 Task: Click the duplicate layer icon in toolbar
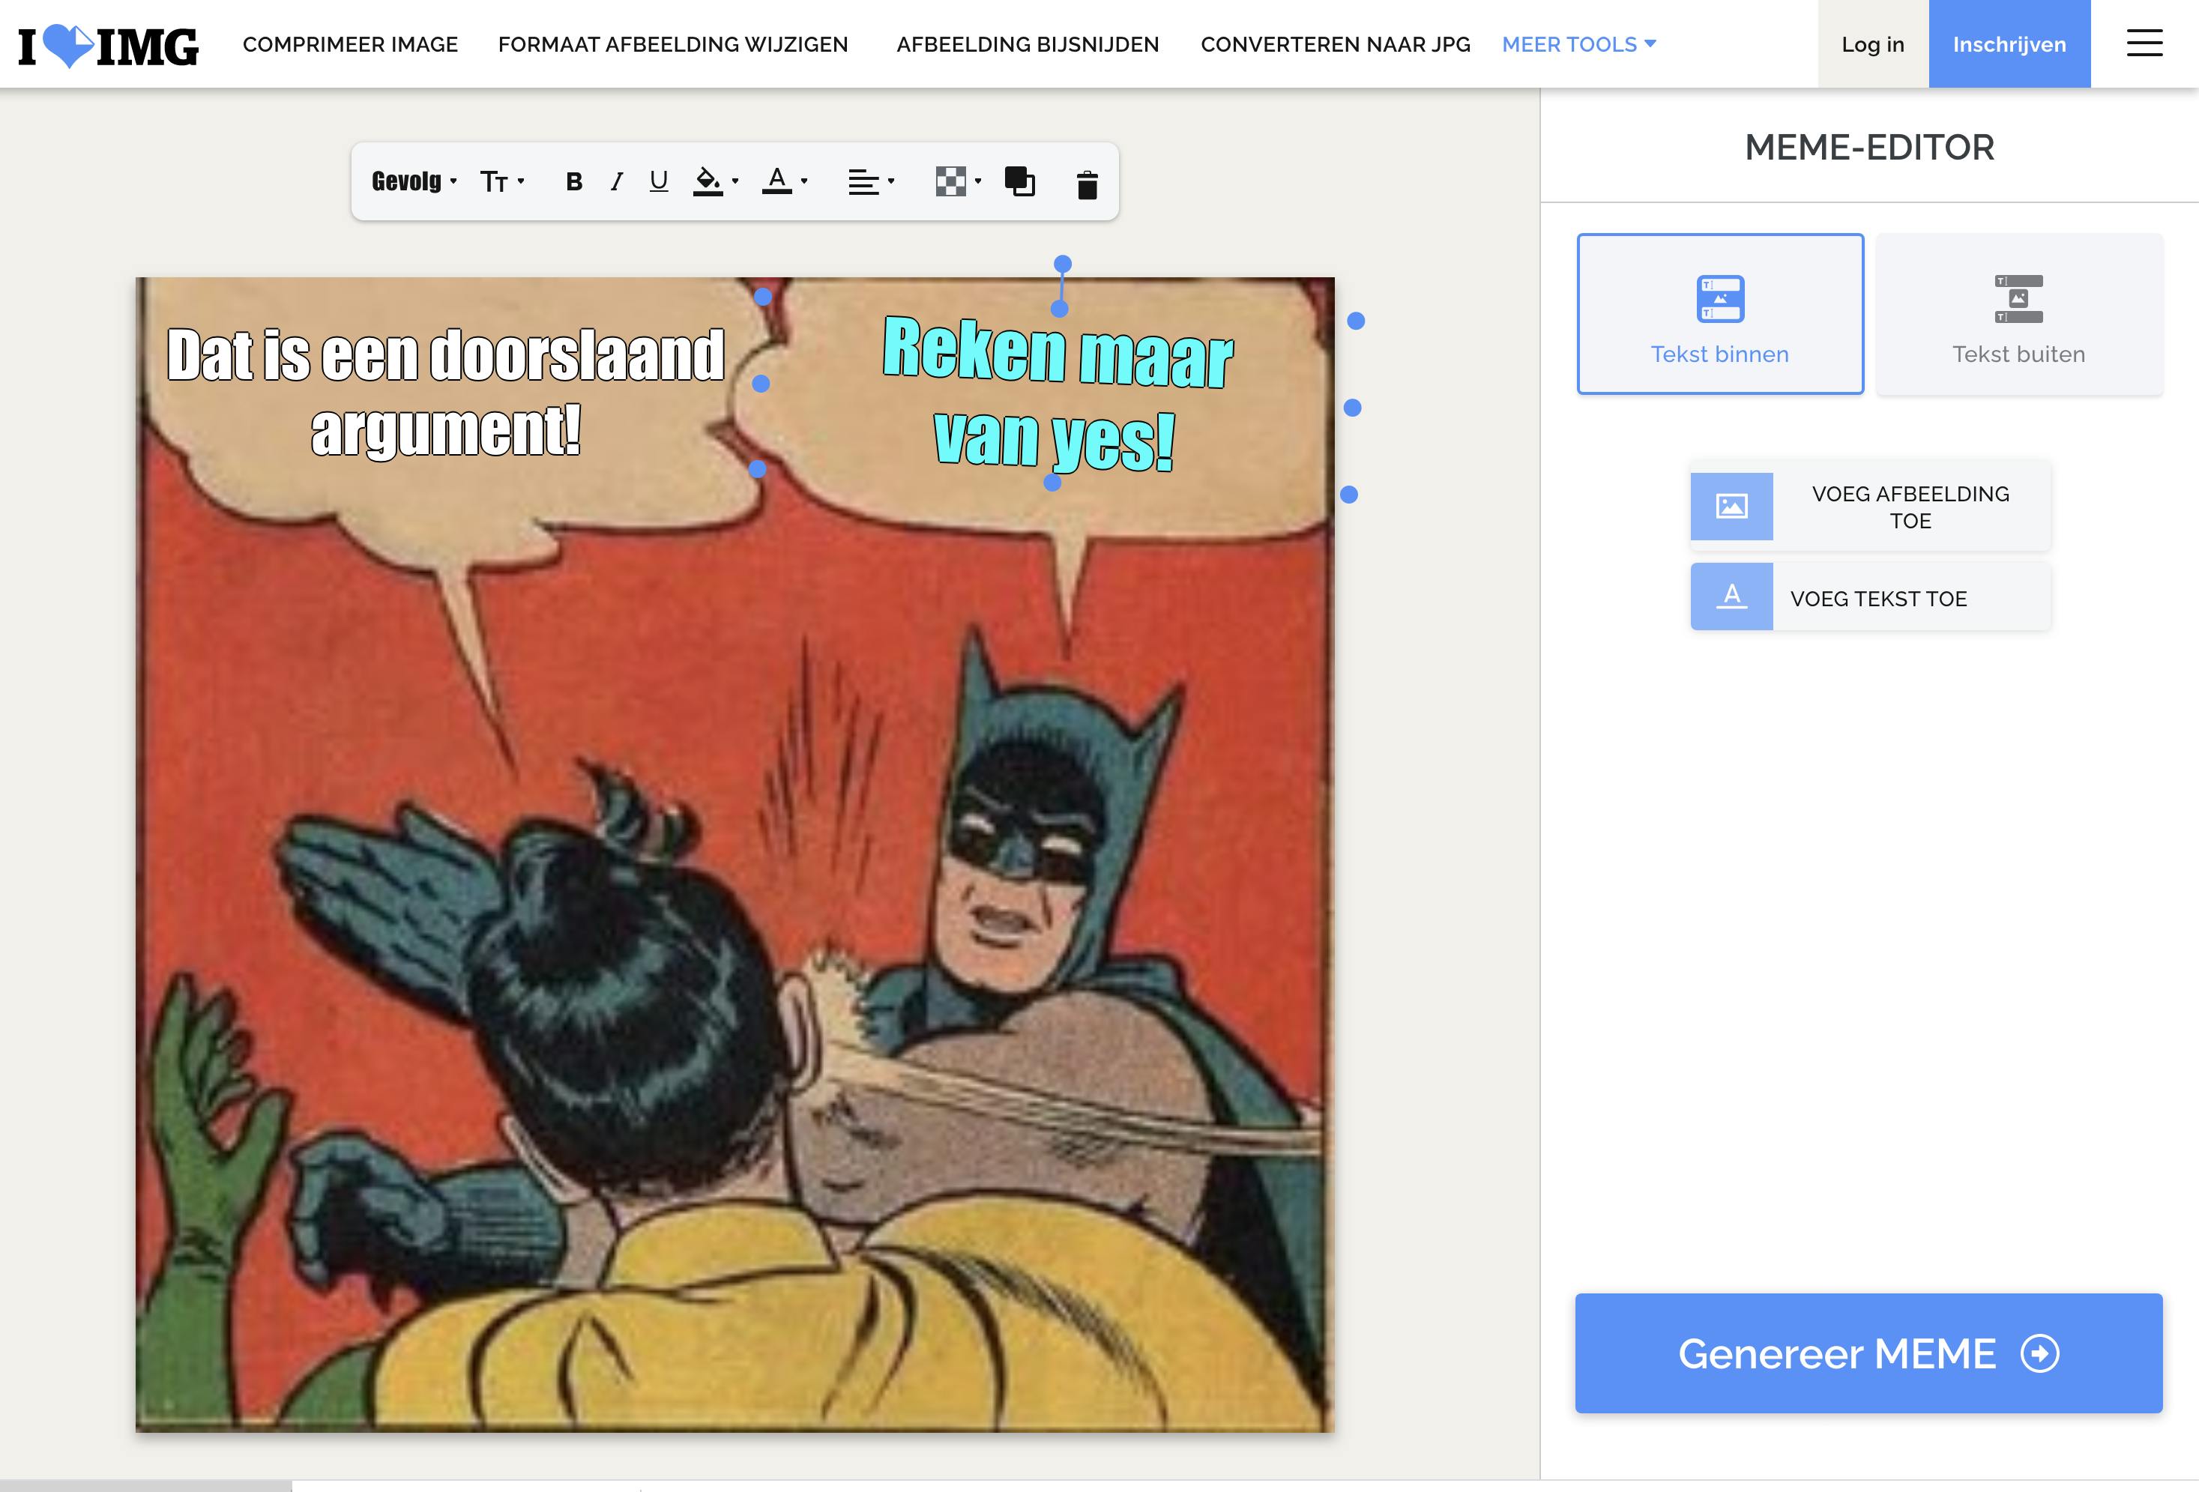[1019, 181]
